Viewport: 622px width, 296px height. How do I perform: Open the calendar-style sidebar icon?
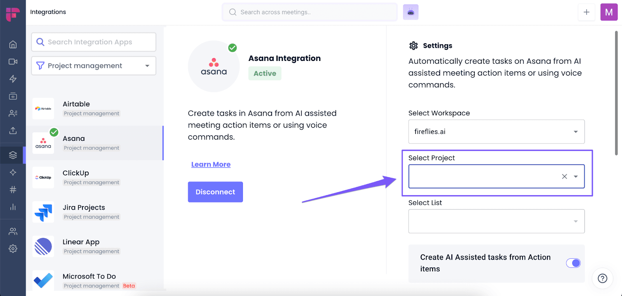(x=13, y=96)
